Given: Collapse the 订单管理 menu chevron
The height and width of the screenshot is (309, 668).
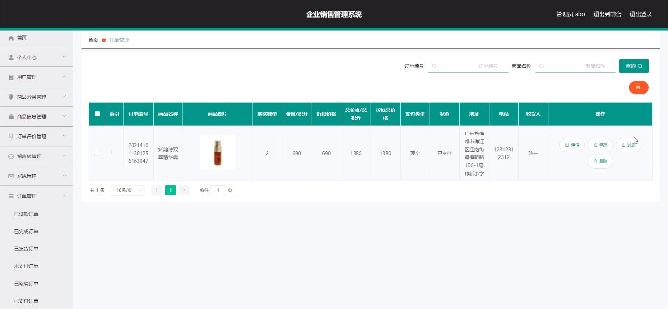Looking at the screenshot, I should coord(64,196).
